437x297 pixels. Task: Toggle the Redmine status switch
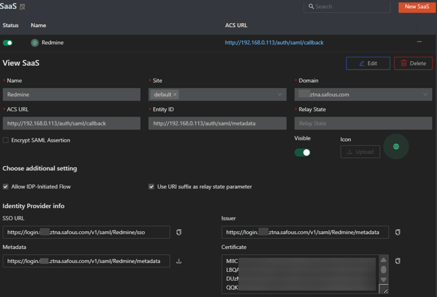click(x=8, y=43)
